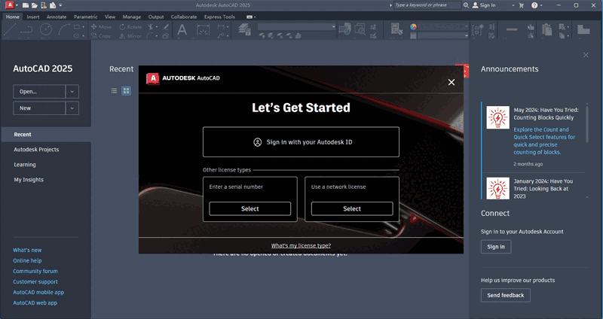Switch to the Parametric ribbon tab
603x319 pixels.
point(85,17)
